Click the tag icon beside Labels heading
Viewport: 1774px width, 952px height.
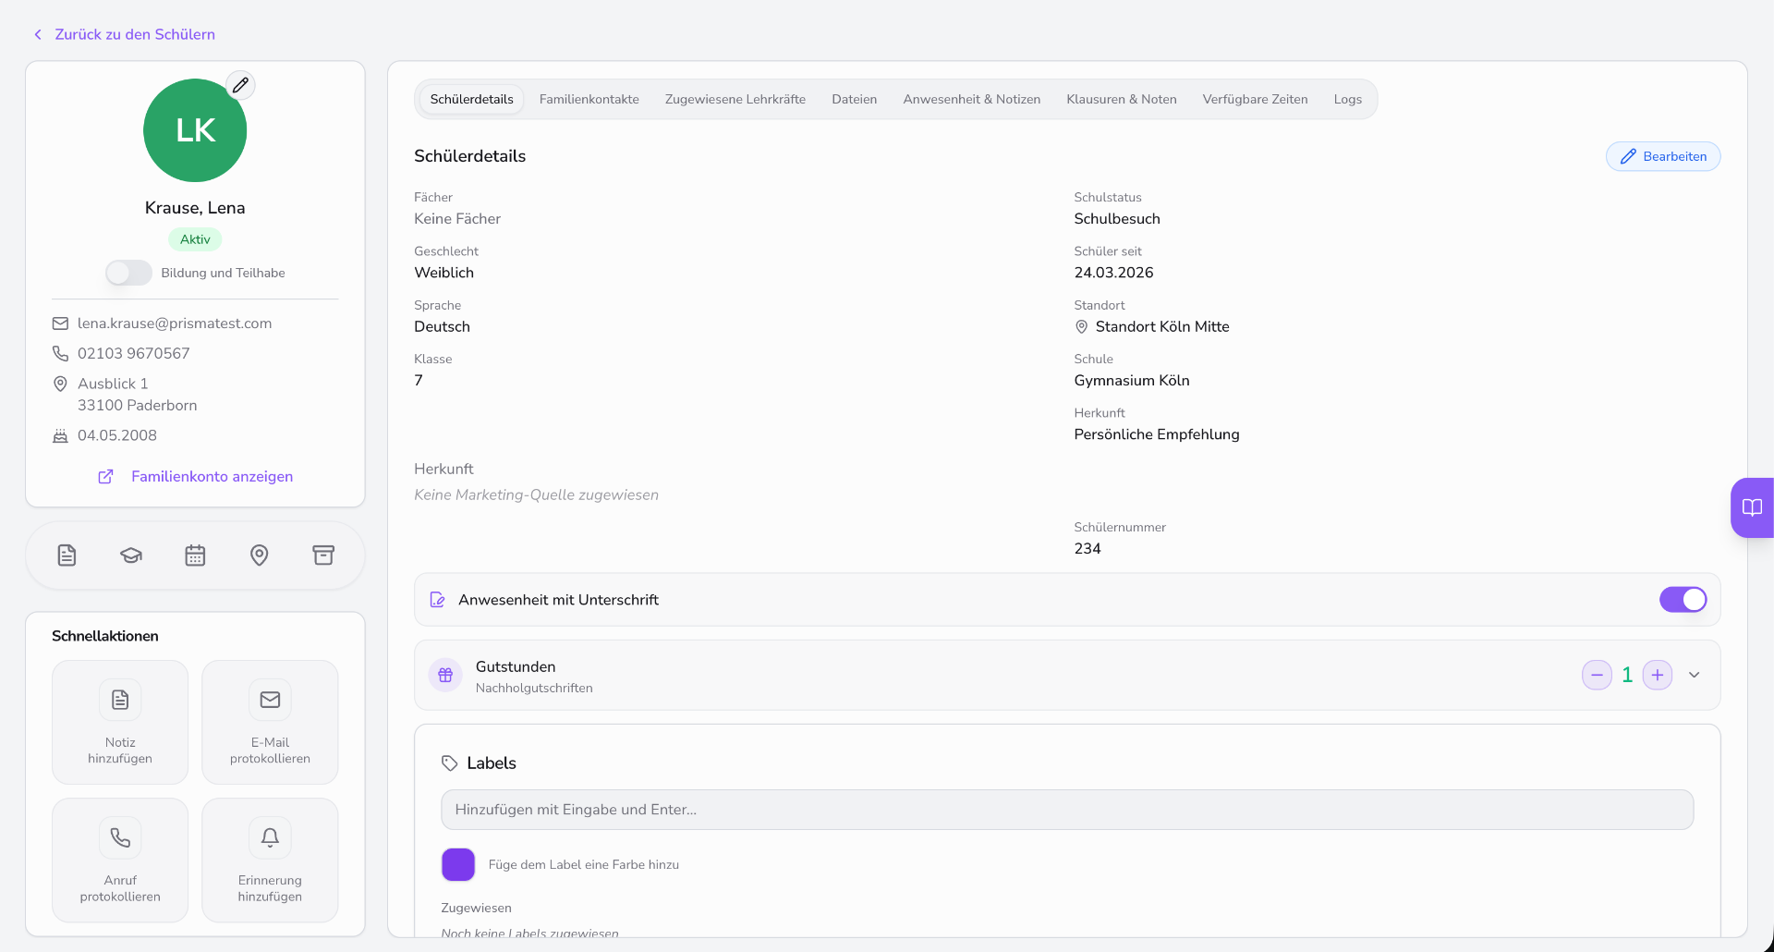point(450,763)
